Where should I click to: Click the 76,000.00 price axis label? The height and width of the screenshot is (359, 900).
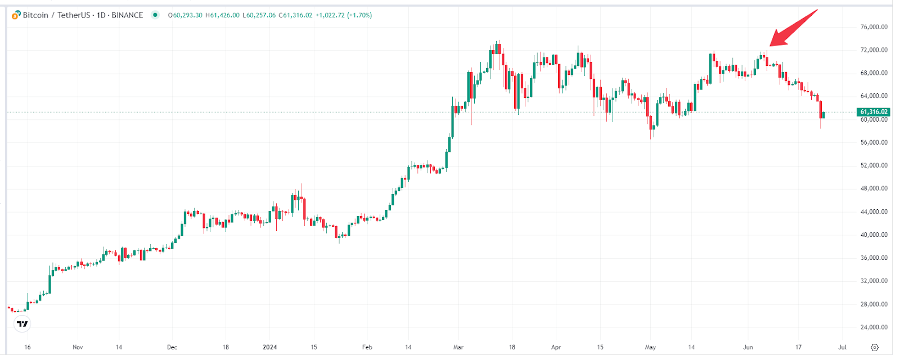click(874, 27)
